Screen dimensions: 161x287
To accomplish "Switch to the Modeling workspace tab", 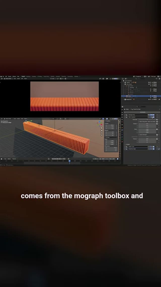I will pos(28,76).
